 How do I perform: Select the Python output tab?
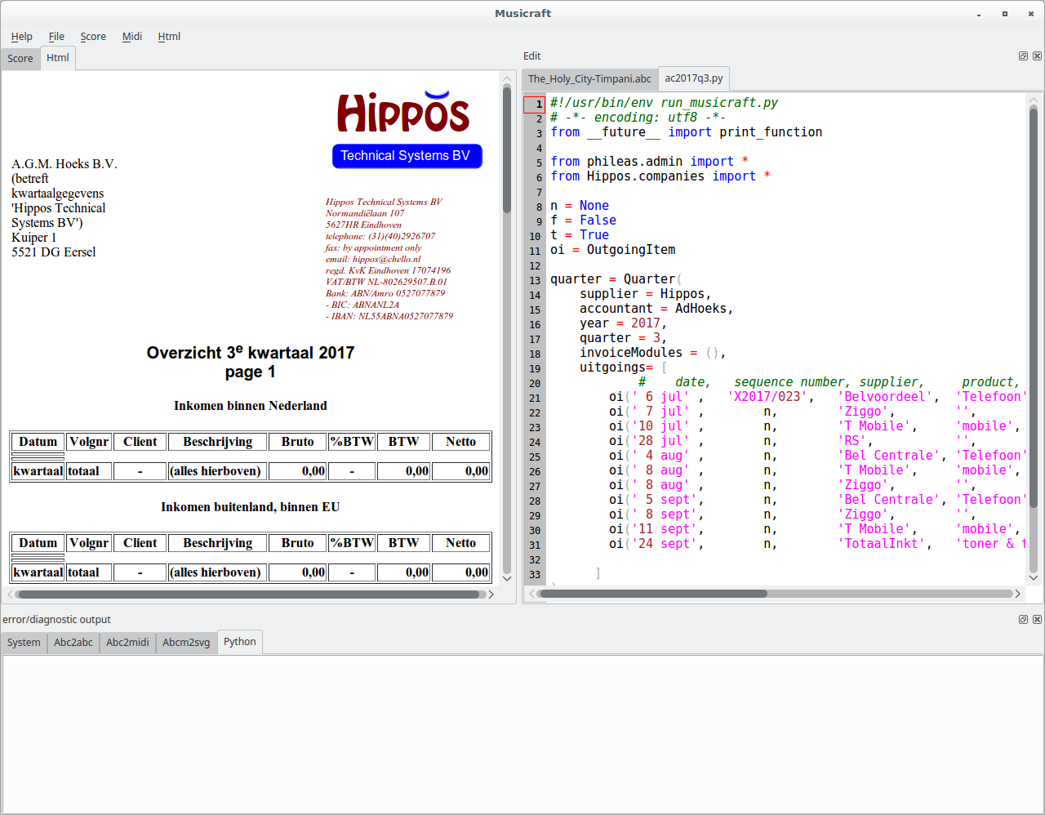tap(240, 642)
